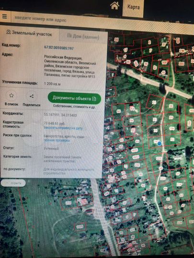194x258 pixels.
Task: Select parcel 224 on the map
Action: (180, 223)
